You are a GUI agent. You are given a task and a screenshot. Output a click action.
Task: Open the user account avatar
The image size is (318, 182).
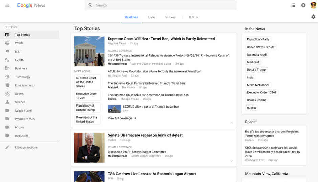(x=313, y=5)
